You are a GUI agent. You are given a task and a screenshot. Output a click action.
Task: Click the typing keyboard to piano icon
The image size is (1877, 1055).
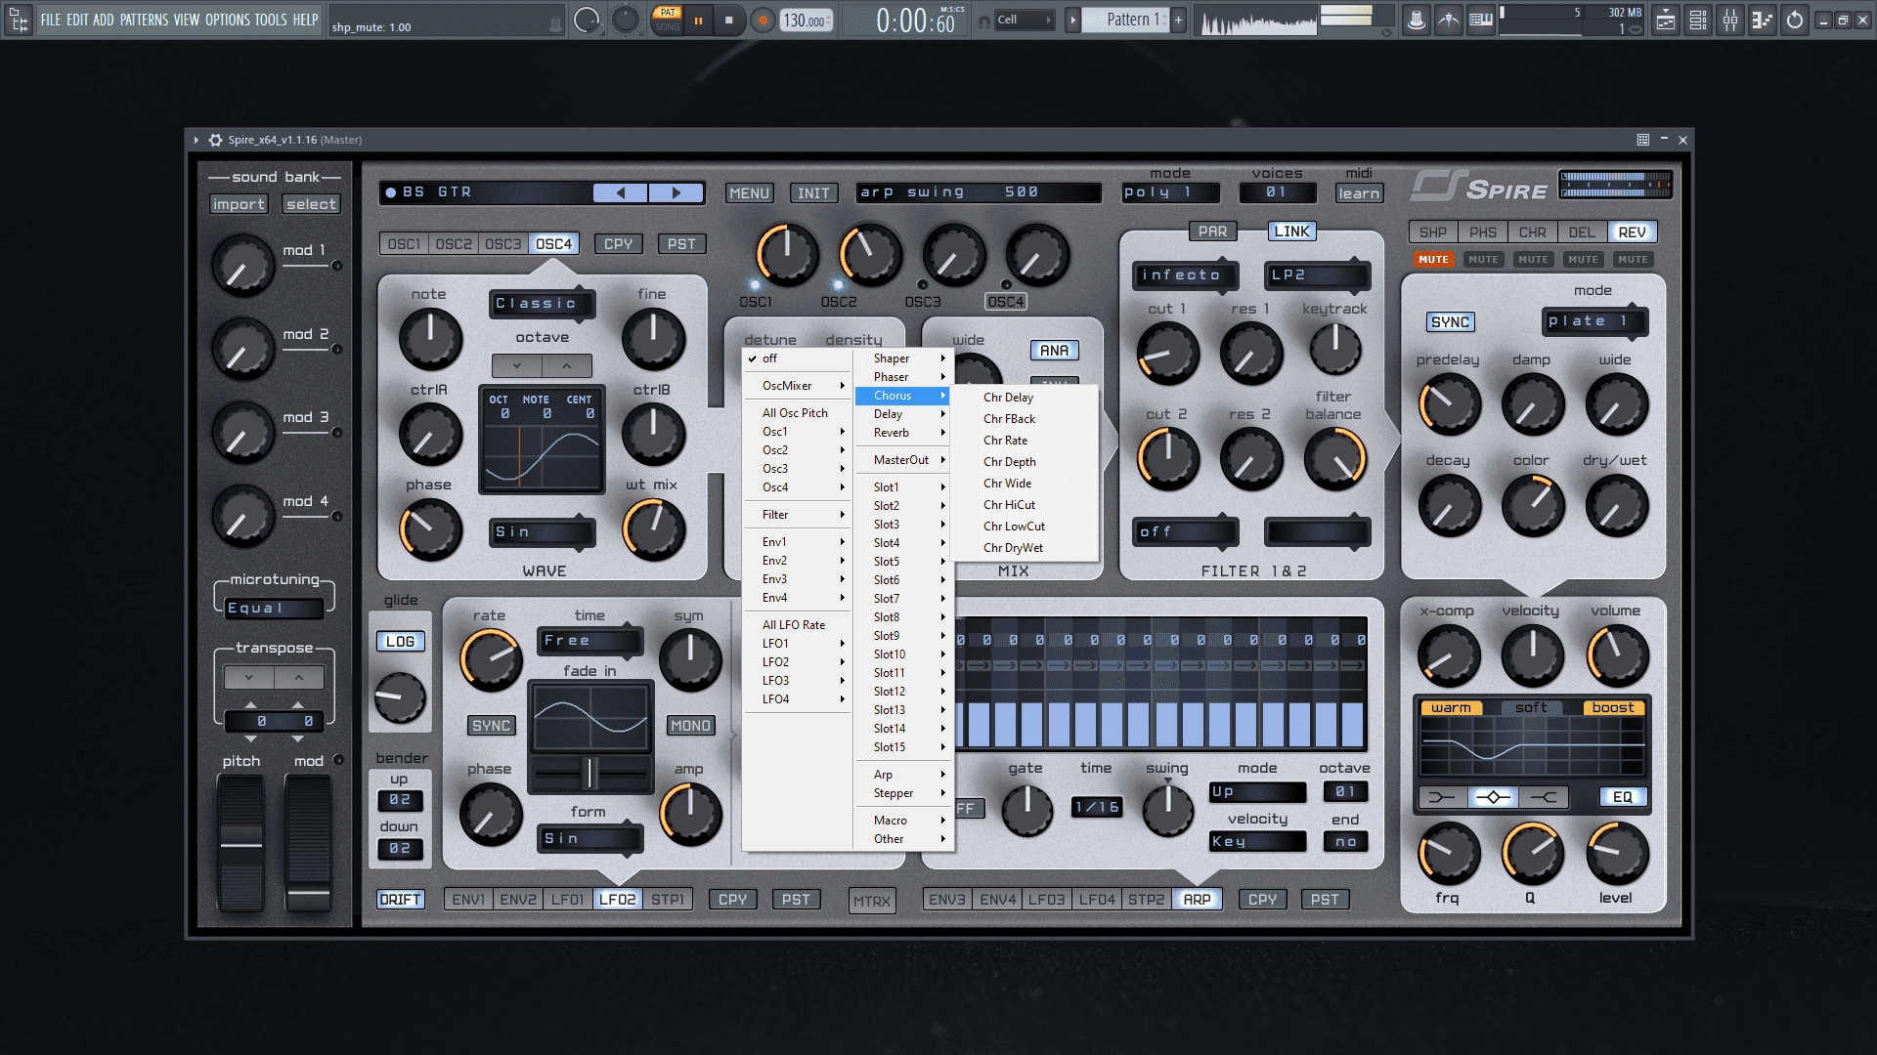(1481, 20)
